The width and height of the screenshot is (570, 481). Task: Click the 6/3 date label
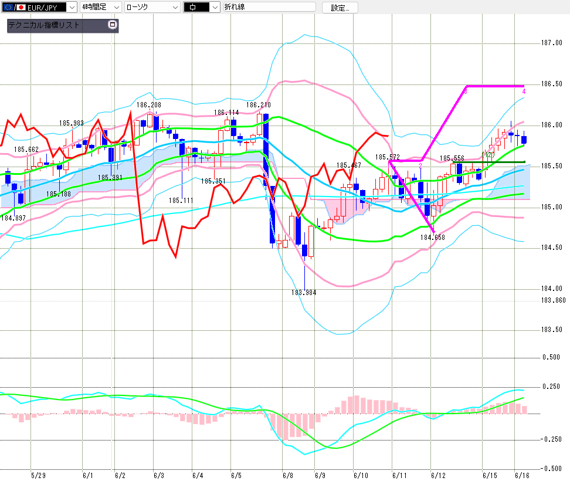point(159,476)
